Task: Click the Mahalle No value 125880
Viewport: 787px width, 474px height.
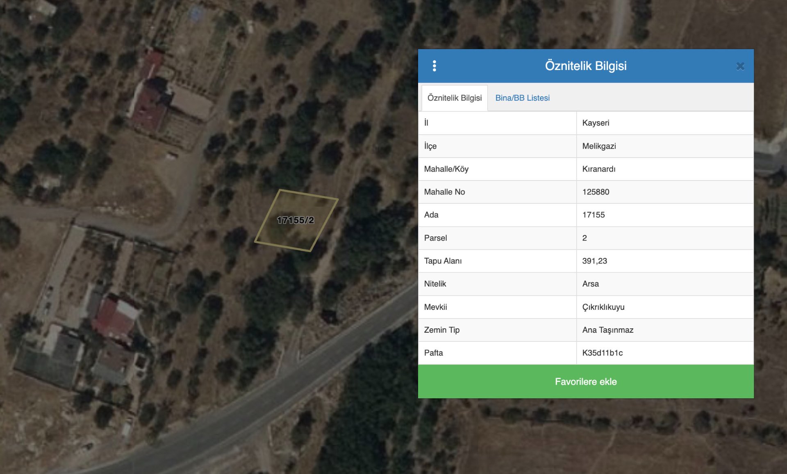Action: coord(595,192)
